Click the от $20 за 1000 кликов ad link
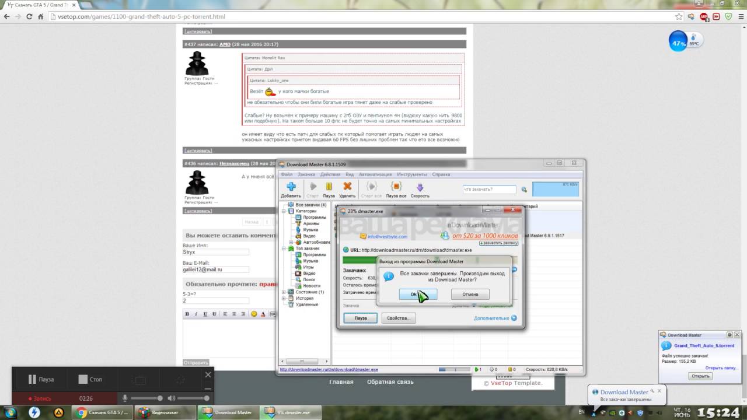Image resolution: width=747 pixels, height=420 pixels. [x=485, y=236]
